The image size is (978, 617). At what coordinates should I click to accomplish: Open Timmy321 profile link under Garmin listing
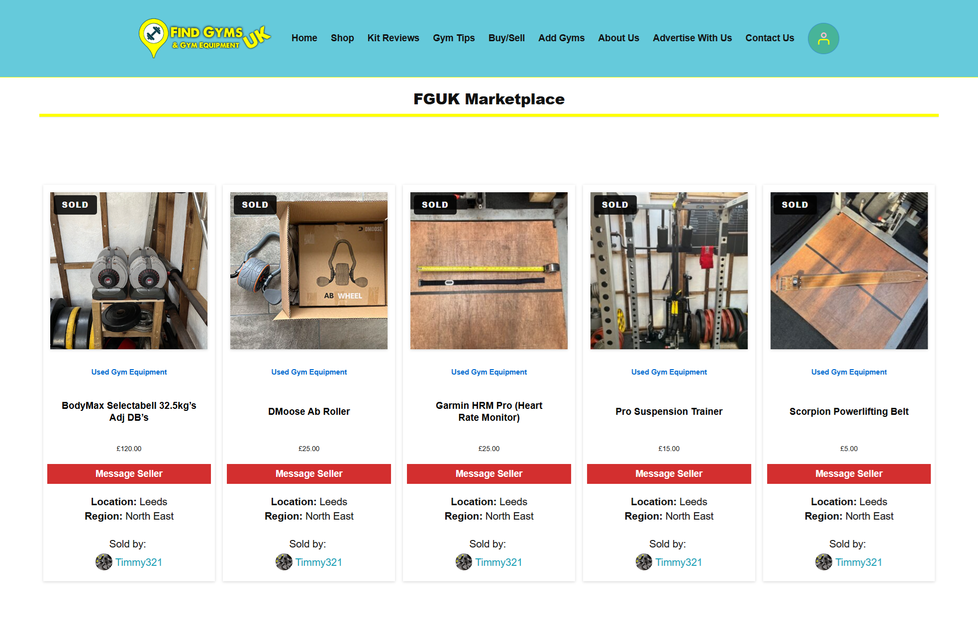coord(498,562)
